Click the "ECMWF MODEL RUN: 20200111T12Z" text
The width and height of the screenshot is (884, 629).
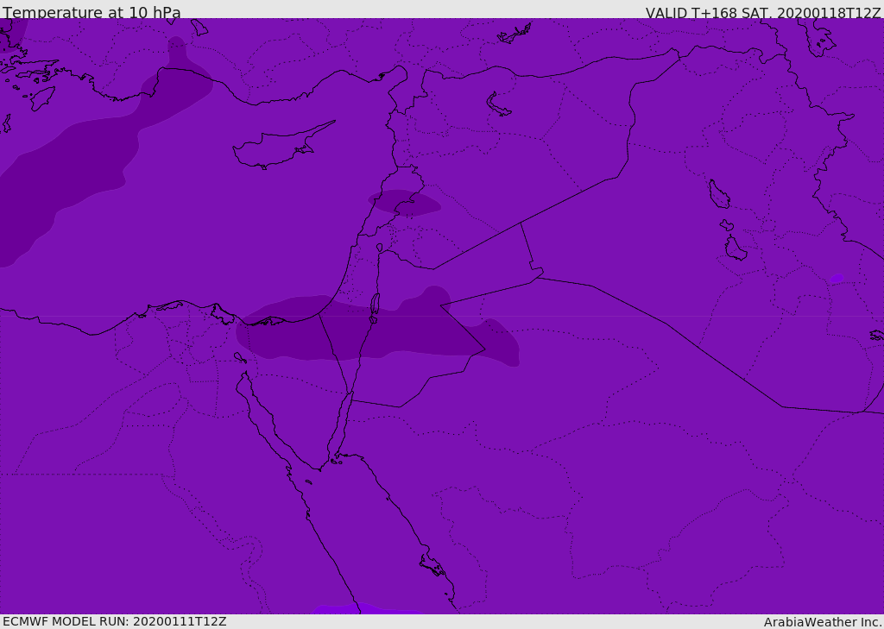[114, 621]
